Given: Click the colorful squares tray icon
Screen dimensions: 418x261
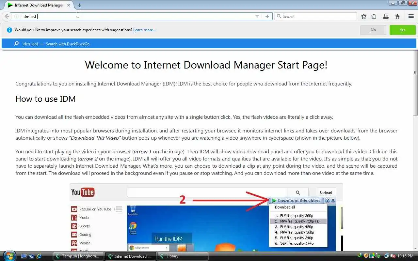Looking at the screenshot, I should coord(373,256).
